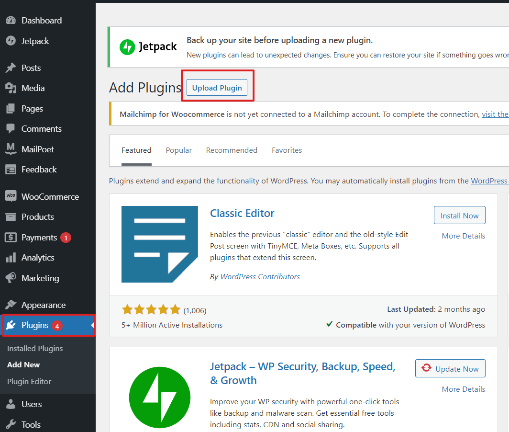Image resolution: width=509 pixels, height=432 pixels.
Task: Click the Upload Plugin button
Action: 217,88
